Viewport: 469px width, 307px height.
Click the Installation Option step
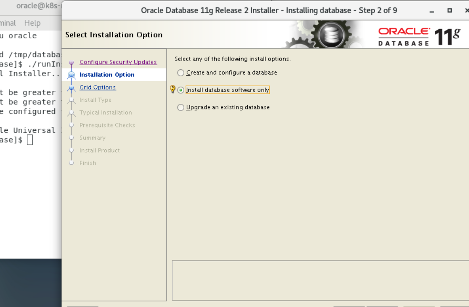click(107, 74)
